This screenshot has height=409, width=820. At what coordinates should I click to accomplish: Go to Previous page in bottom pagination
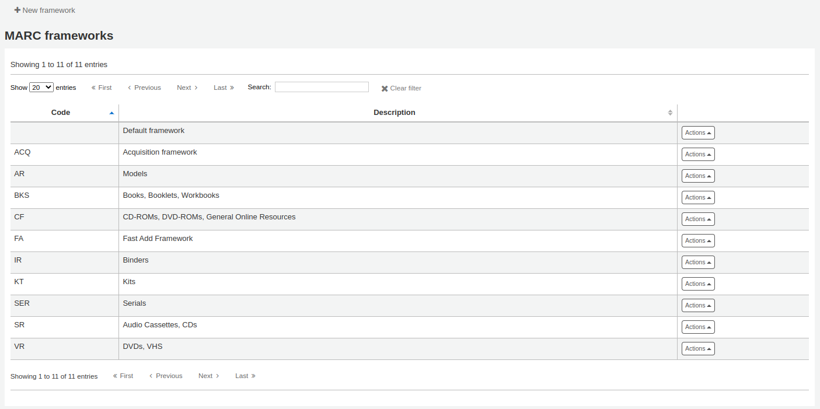click(x=166, y=376)
